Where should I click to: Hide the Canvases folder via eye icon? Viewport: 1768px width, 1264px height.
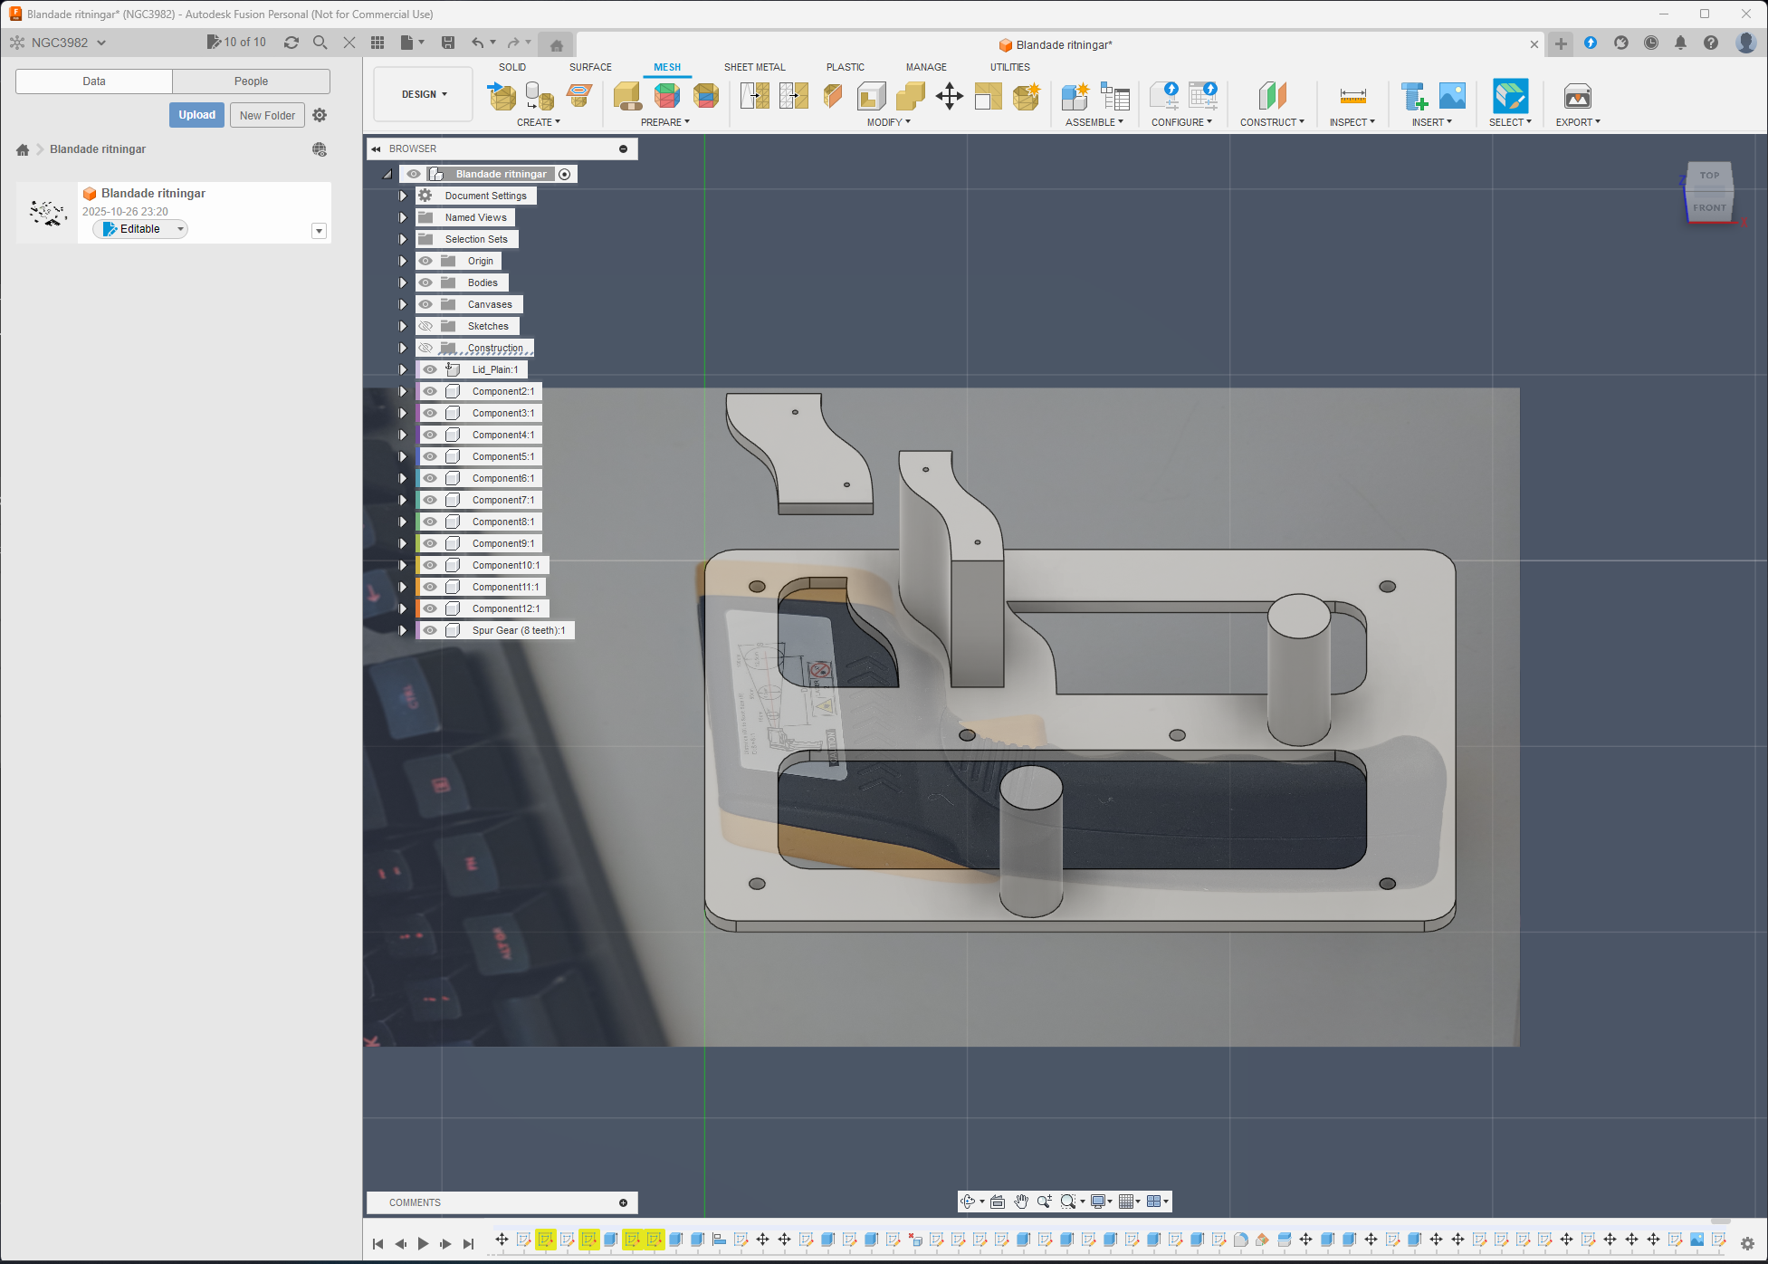[425, 304]
